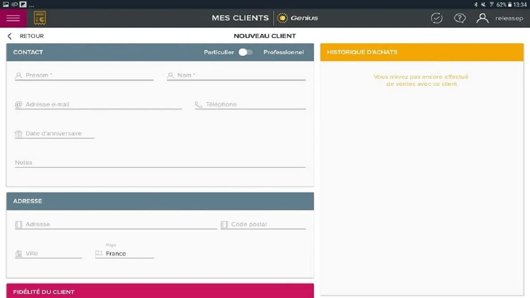Image resolution: width=530 pixels, height=298 pixels.
Task: Select the Professionnel label
Action: (284, 52)
